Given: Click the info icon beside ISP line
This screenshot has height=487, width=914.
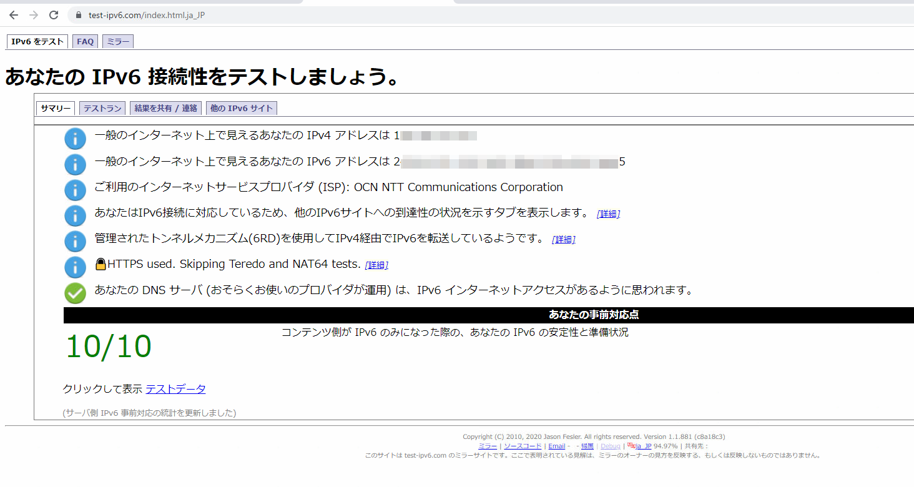Looking at the screenshot, I should click(x=75, y=190).
